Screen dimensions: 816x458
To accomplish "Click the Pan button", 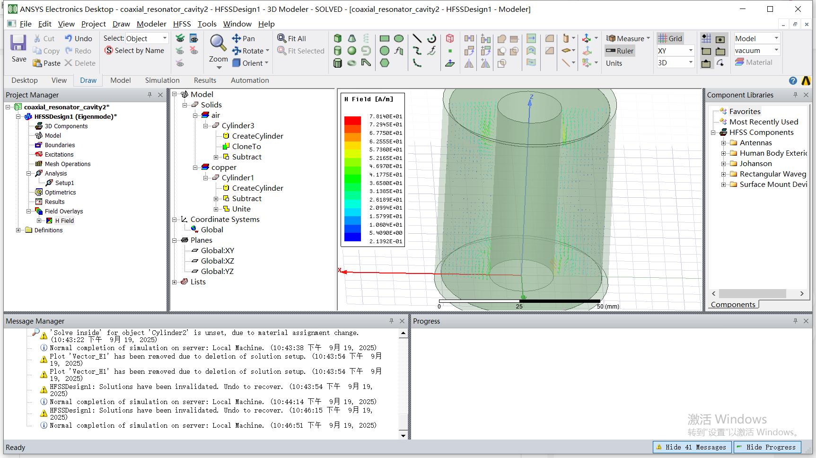I will pyautogui.click(x=244, y=38).
